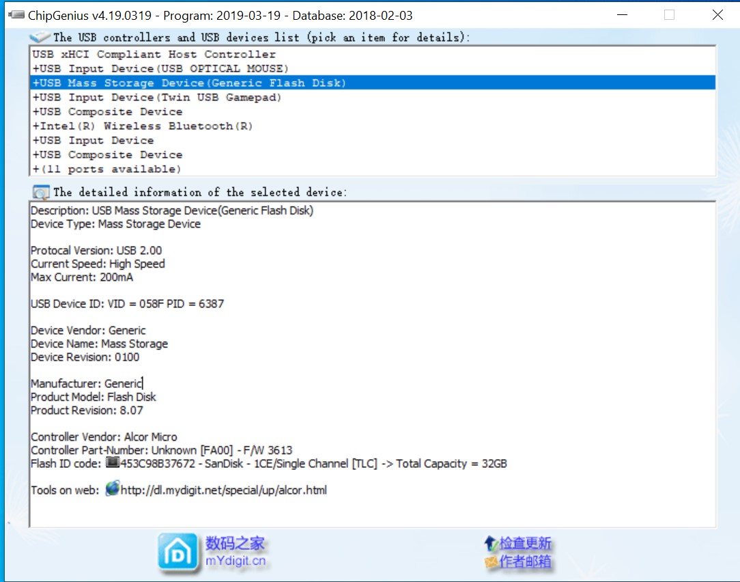This screenshot has height=582, width=740.
Task: Click Device Name: Mass Storage line
Action: [x=99, y=344]
